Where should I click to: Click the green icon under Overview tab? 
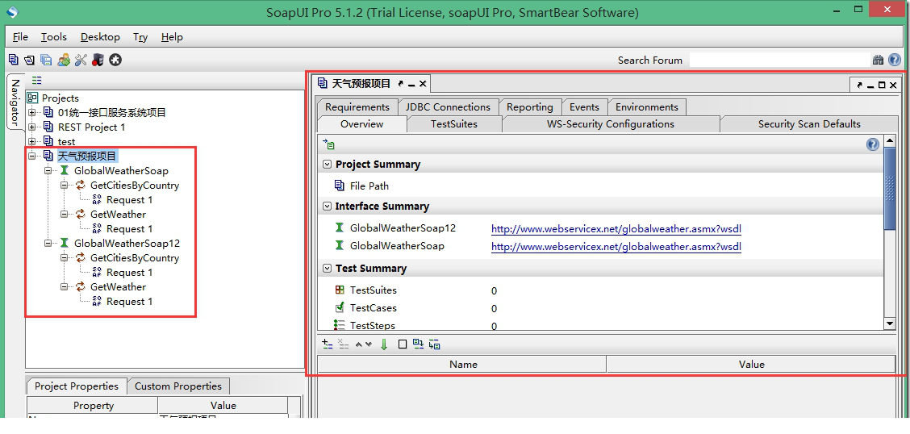point(329,144)
